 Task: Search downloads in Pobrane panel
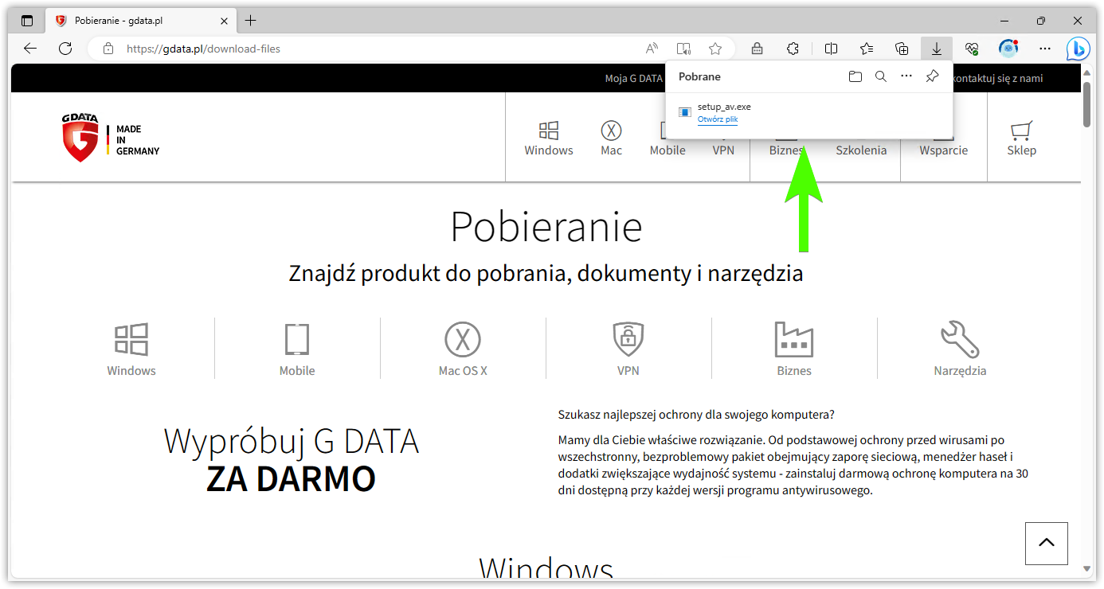(881, 76)
